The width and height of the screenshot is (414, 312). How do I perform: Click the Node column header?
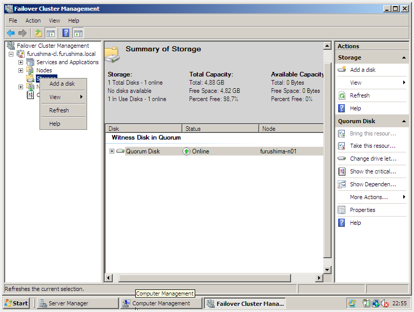pyautogui.click(x=291, y=128)
